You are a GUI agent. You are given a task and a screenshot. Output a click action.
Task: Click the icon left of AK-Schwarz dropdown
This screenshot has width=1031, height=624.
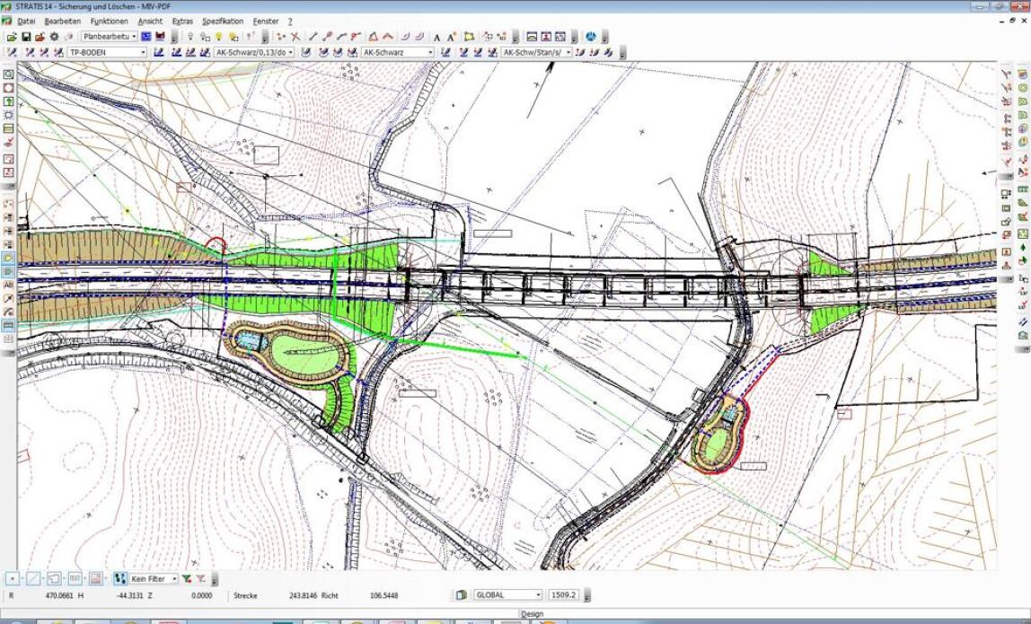tap(352, 52)
